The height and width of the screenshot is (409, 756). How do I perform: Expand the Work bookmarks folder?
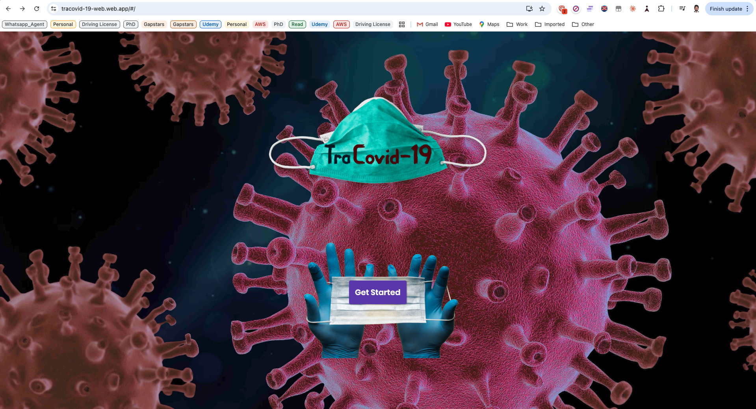point(517,24)
